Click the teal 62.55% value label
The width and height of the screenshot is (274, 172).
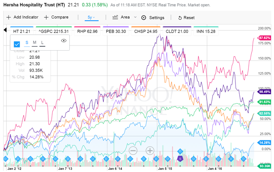pyautogui.click(x=264, y=113)
